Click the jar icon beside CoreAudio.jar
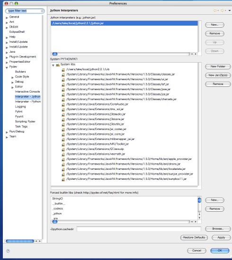This screenshot has height=260, width=232. pyautogui.click(x=63, y=105)
